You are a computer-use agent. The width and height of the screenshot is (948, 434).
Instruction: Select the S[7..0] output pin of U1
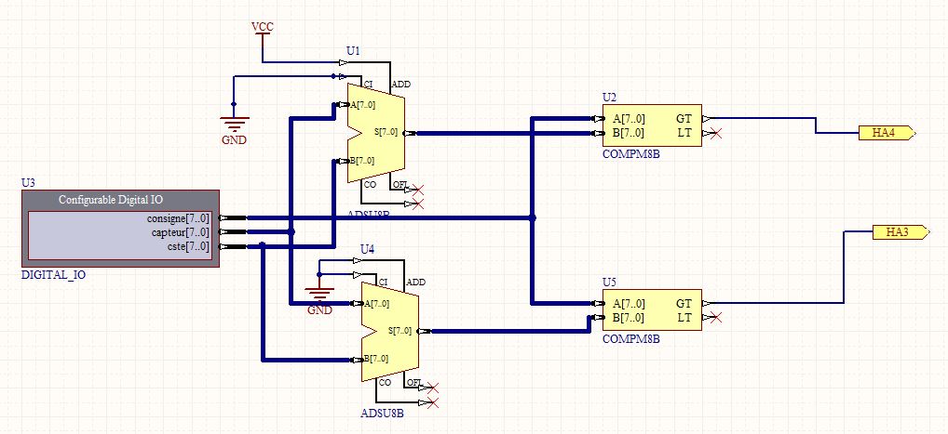[386, 133]
